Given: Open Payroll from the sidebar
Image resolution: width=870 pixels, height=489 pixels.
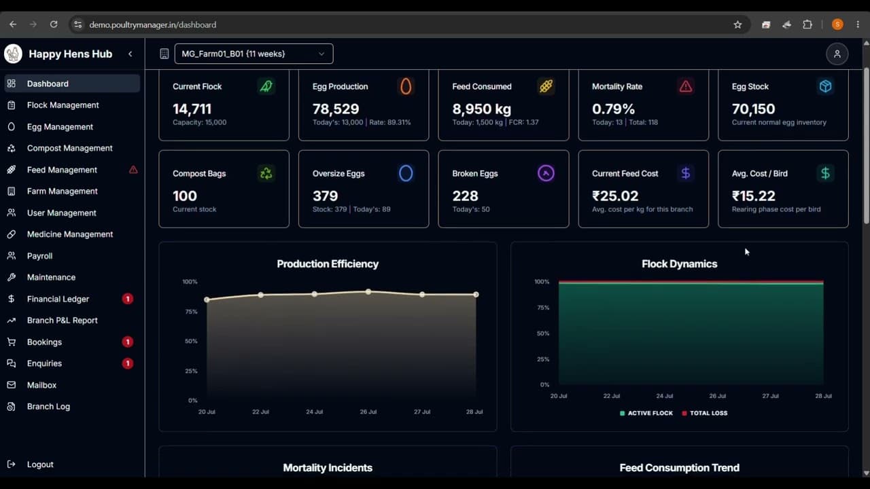Looking at the screenshot, I should click(x=72, y=256).
